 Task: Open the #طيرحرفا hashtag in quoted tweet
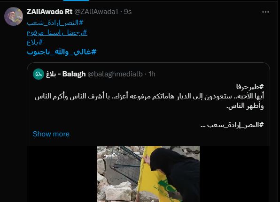pyautogui.click(x=250, y=87)
